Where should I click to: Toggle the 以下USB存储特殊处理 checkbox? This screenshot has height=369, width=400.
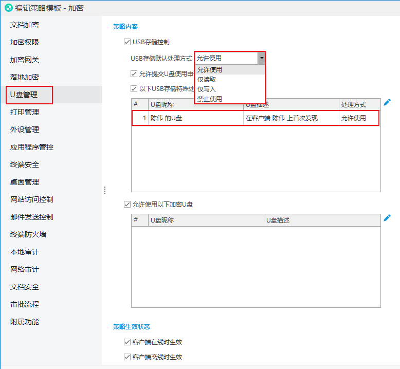coord(134,89)
